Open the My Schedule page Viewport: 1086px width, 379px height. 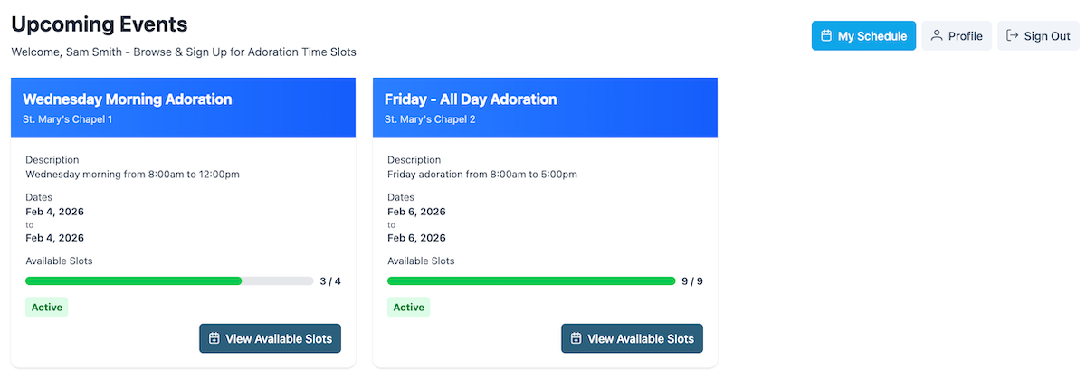863,36
